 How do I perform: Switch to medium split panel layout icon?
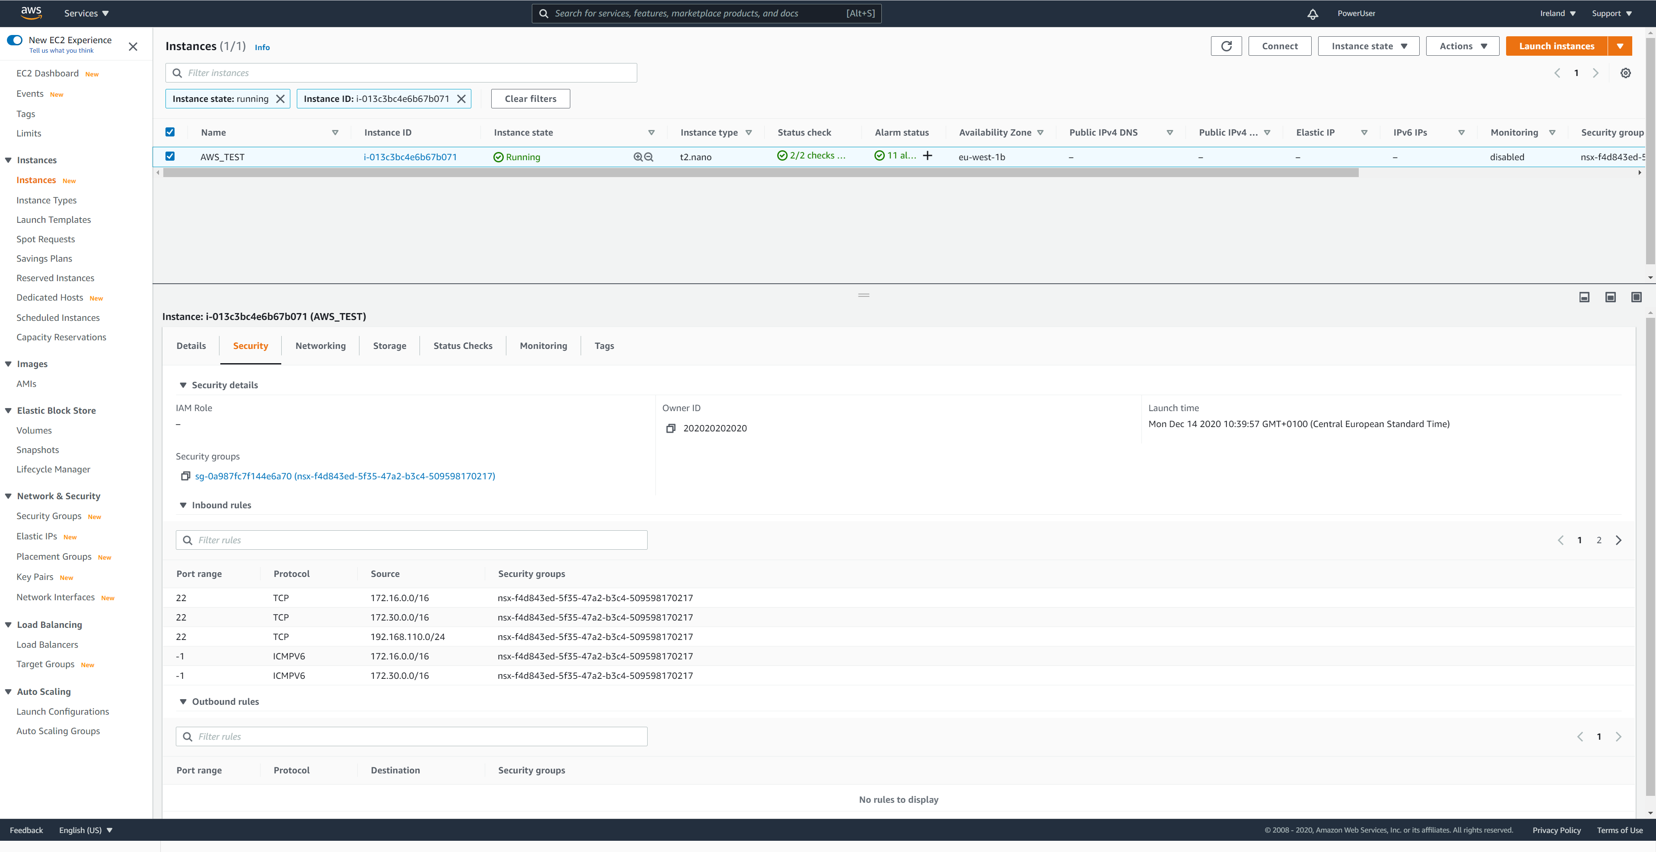1610,297
